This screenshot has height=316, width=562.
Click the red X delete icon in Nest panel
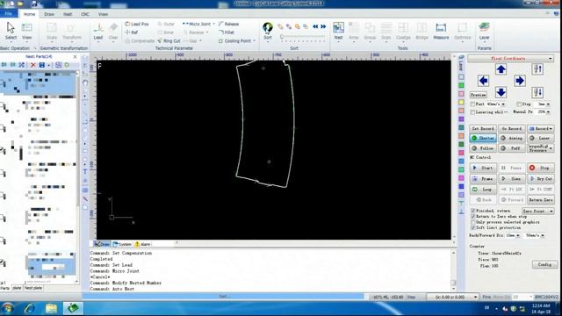[33, 65]
